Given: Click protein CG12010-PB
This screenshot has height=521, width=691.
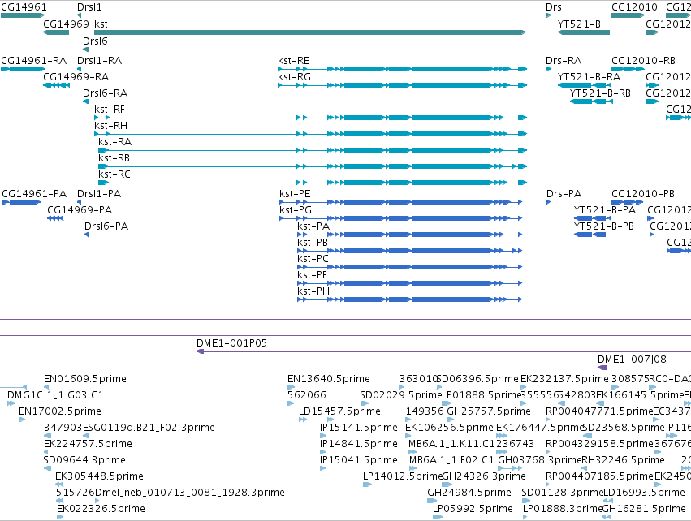Looking at the screenshot, I should [x=643, y=194].
